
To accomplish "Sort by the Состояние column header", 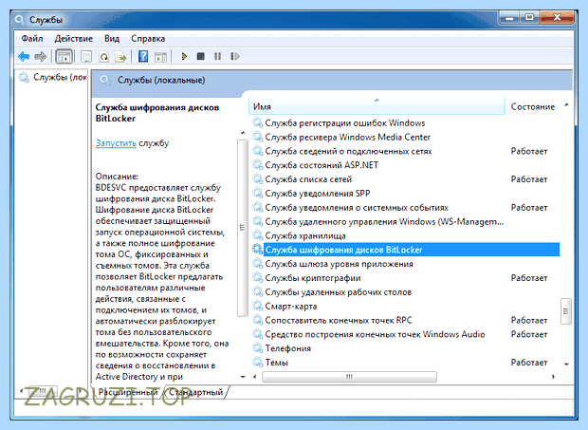I will click(532, 106).
